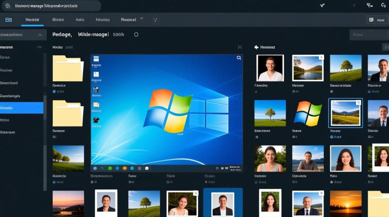The height and width of the screenshot is (217, 389).
Task: Collapse the quick access section in the sidebar
Action: (x=40, y=34)
